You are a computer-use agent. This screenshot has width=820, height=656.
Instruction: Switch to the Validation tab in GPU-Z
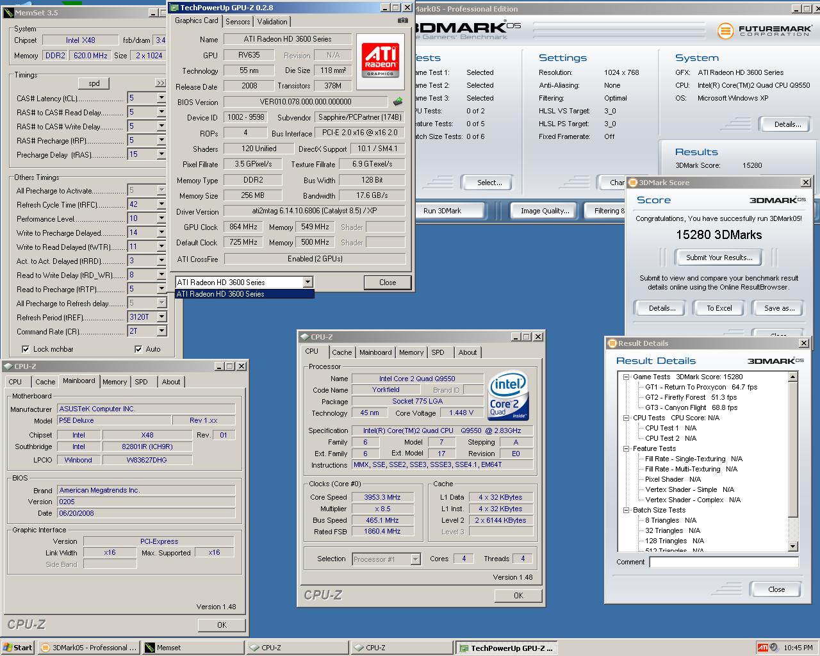tap(272, 22)
